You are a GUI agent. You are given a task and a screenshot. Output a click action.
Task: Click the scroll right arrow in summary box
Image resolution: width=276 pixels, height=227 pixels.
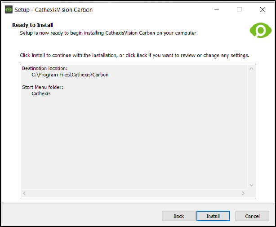pyautogui.click(x=243, y=193)
